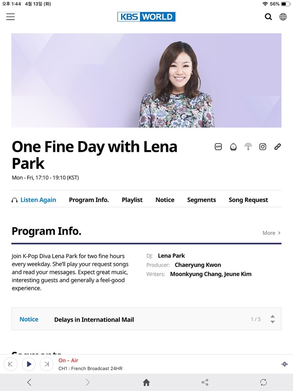Go to home via house icon
Image resolution: width=293 pixels, height=391 pixels.
click(146, 382)
